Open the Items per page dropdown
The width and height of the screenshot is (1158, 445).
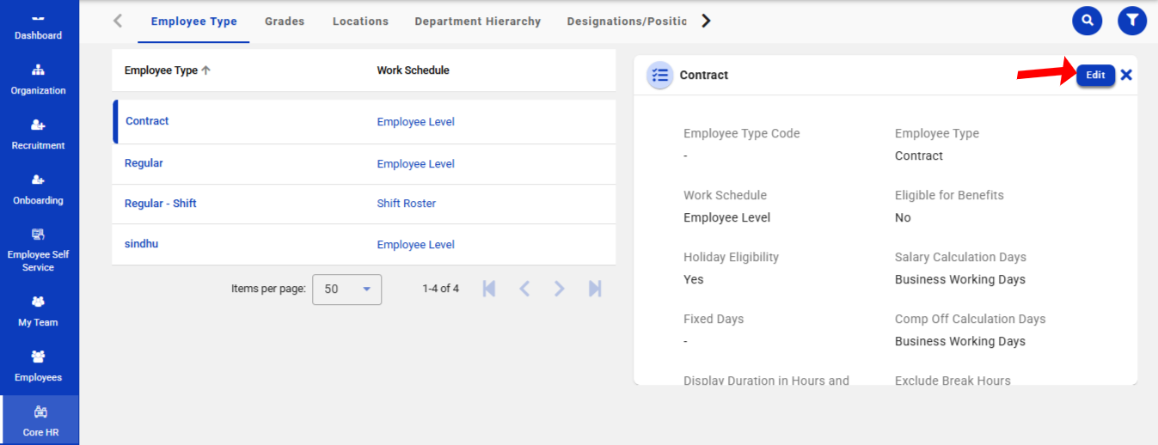pyautogui.click(x=346, y=290)
